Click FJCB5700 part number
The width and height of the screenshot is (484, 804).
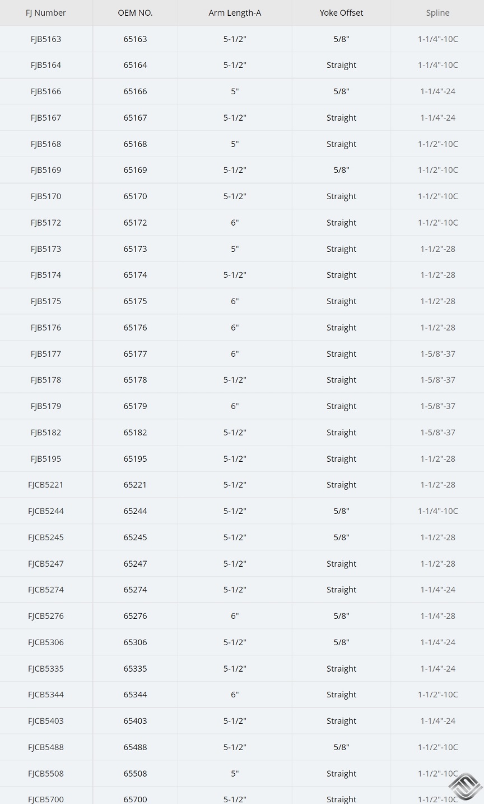(x=46, y=799)
